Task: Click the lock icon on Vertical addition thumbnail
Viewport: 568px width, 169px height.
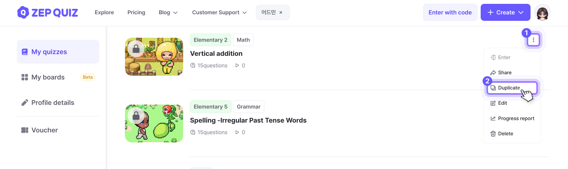Action: pyautogui.click(x=136, y=49)
